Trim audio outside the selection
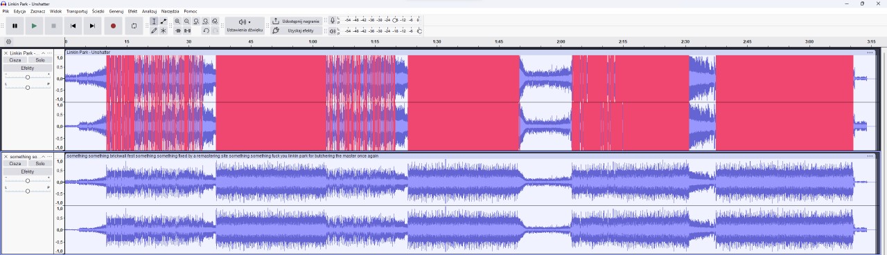This screenshot has height=255, width=887. [x=177, y=30]
